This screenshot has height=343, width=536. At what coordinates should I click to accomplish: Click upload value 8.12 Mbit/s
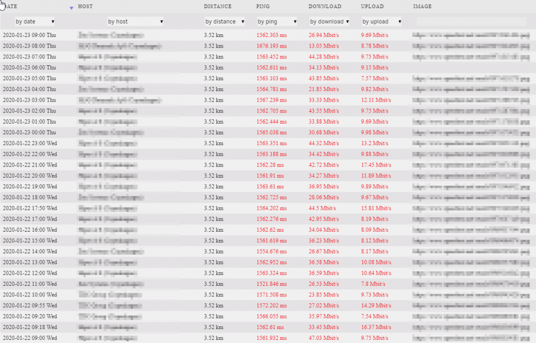(x=375, y=241)
